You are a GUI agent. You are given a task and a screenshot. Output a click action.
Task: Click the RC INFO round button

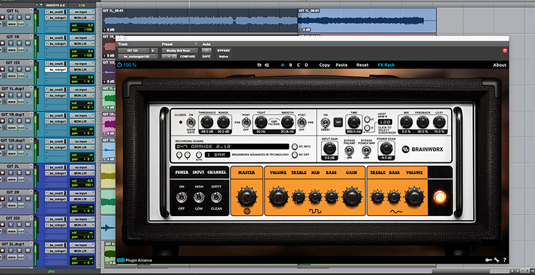pos(295,147)
